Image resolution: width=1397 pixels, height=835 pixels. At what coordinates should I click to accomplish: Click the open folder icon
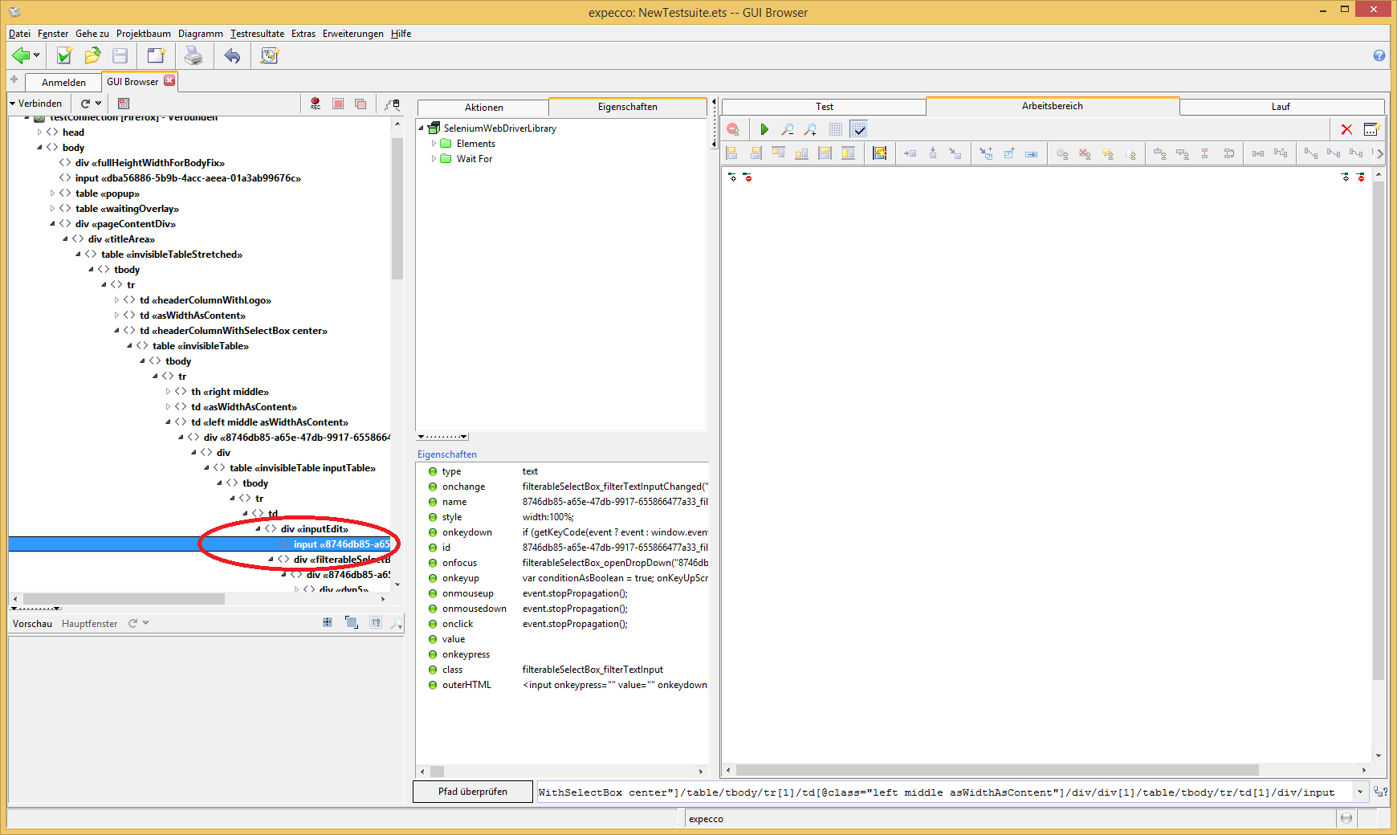[92, 56]
